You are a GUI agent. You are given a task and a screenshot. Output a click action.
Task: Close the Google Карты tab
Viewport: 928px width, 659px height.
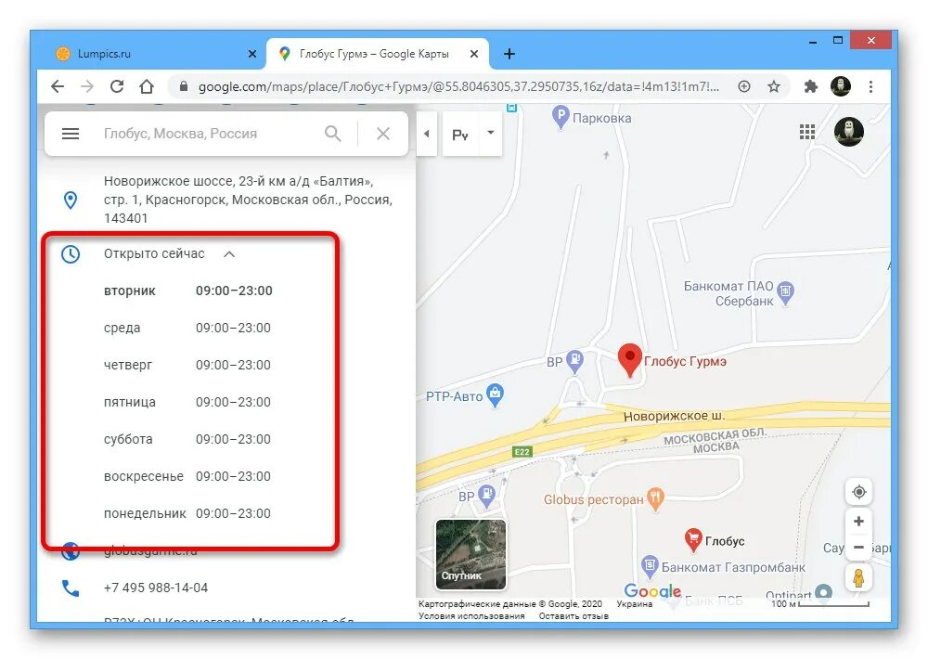pyautogui.click(x=474, y=54)
